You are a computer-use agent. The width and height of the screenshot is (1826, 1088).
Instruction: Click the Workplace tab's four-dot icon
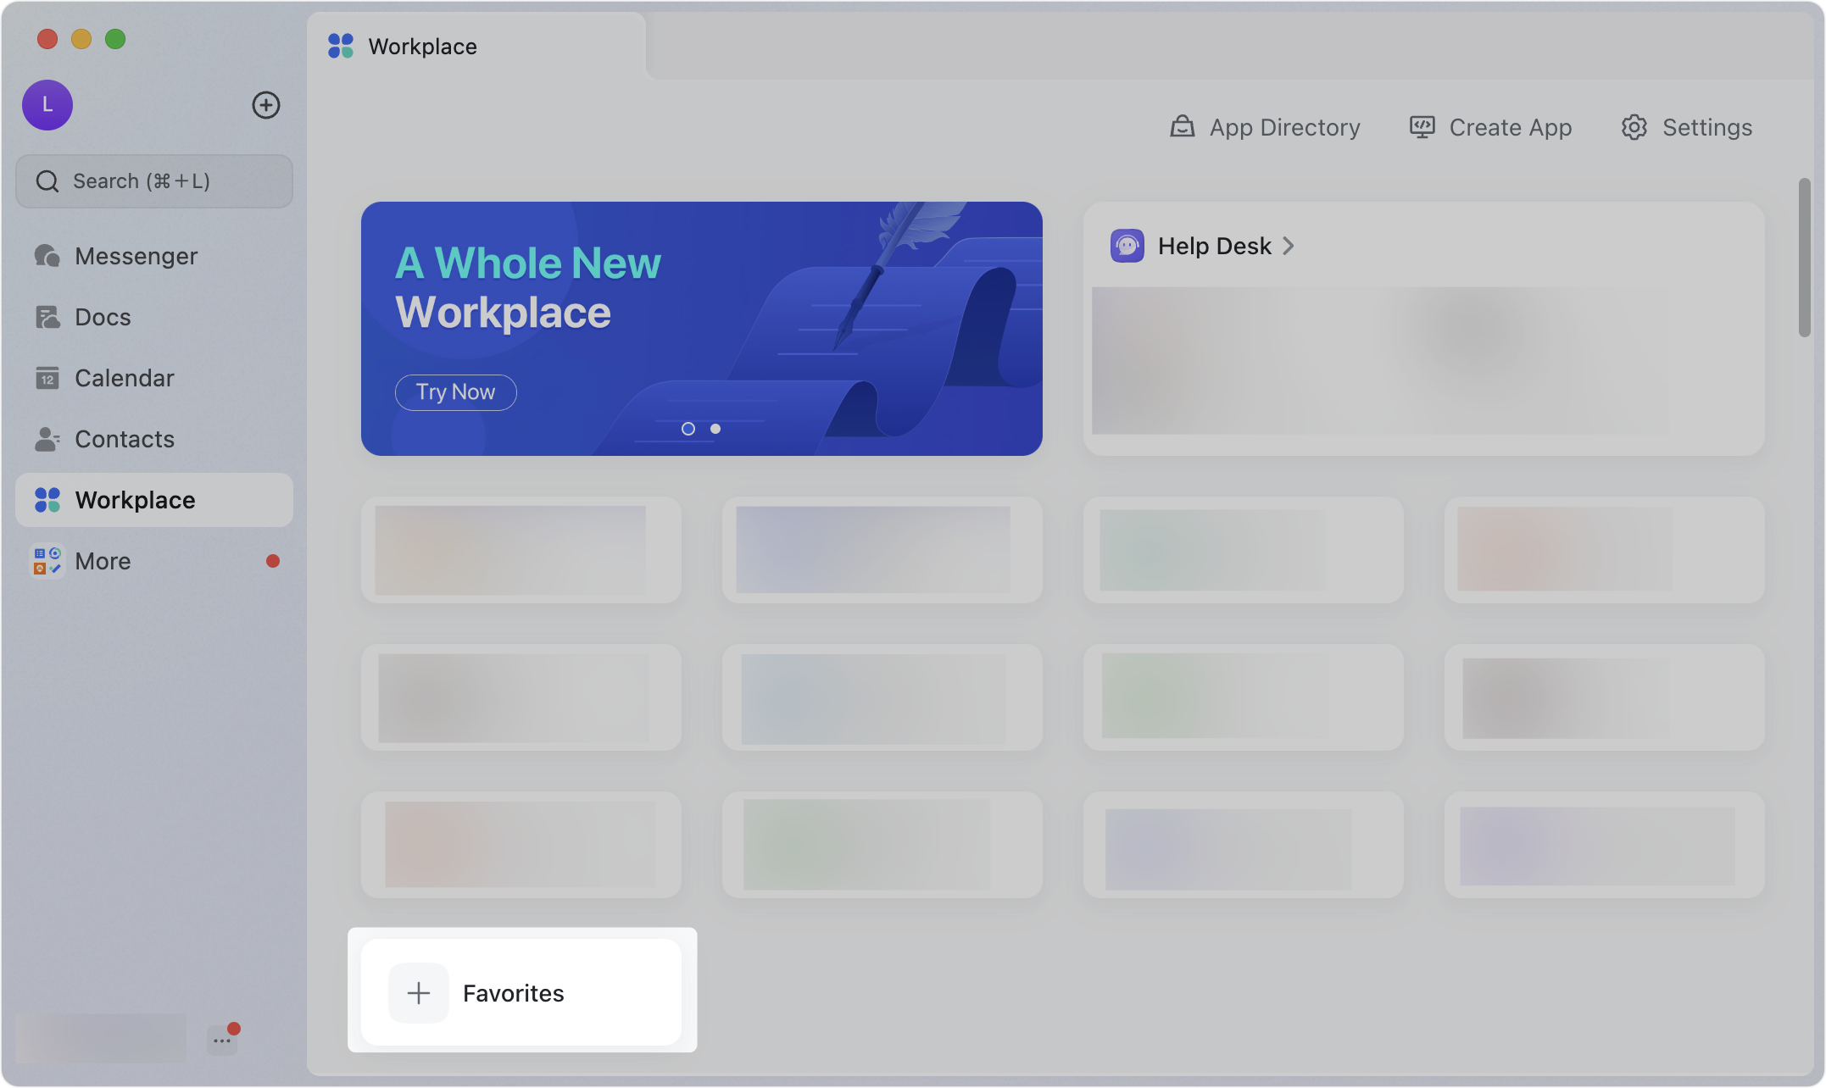[x=341, y=46]
